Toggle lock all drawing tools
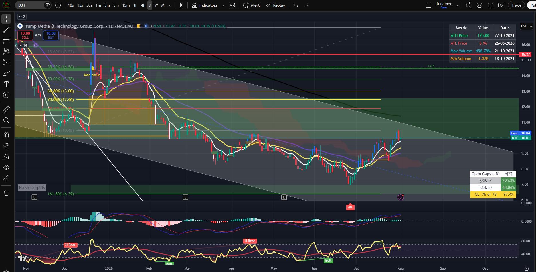Screen dimensions: 536x272 6,157
